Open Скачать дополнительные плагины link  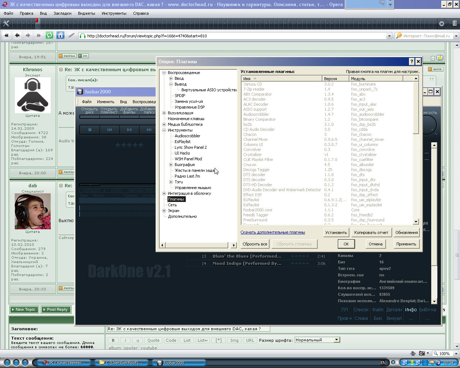coord(273,232)
